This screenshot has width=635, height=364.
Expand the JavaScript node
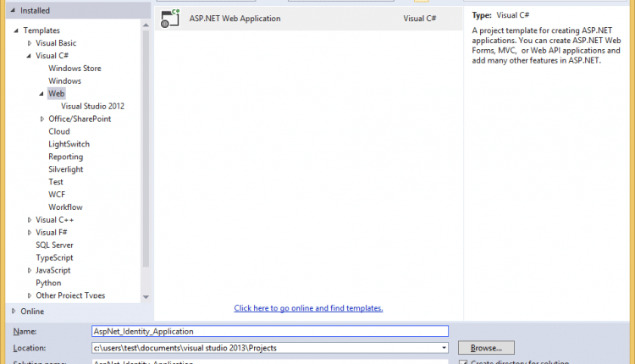29,270
